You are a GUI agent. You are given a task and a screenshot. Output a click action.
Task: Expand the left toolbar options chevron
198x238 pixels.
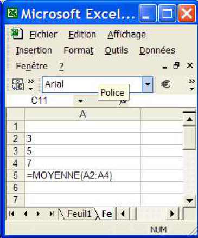click(31, 84)
